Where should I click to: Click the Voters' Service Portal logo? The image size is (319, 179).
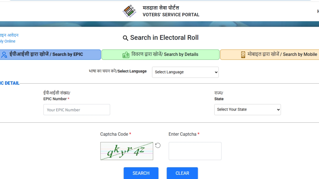[129, 11]
